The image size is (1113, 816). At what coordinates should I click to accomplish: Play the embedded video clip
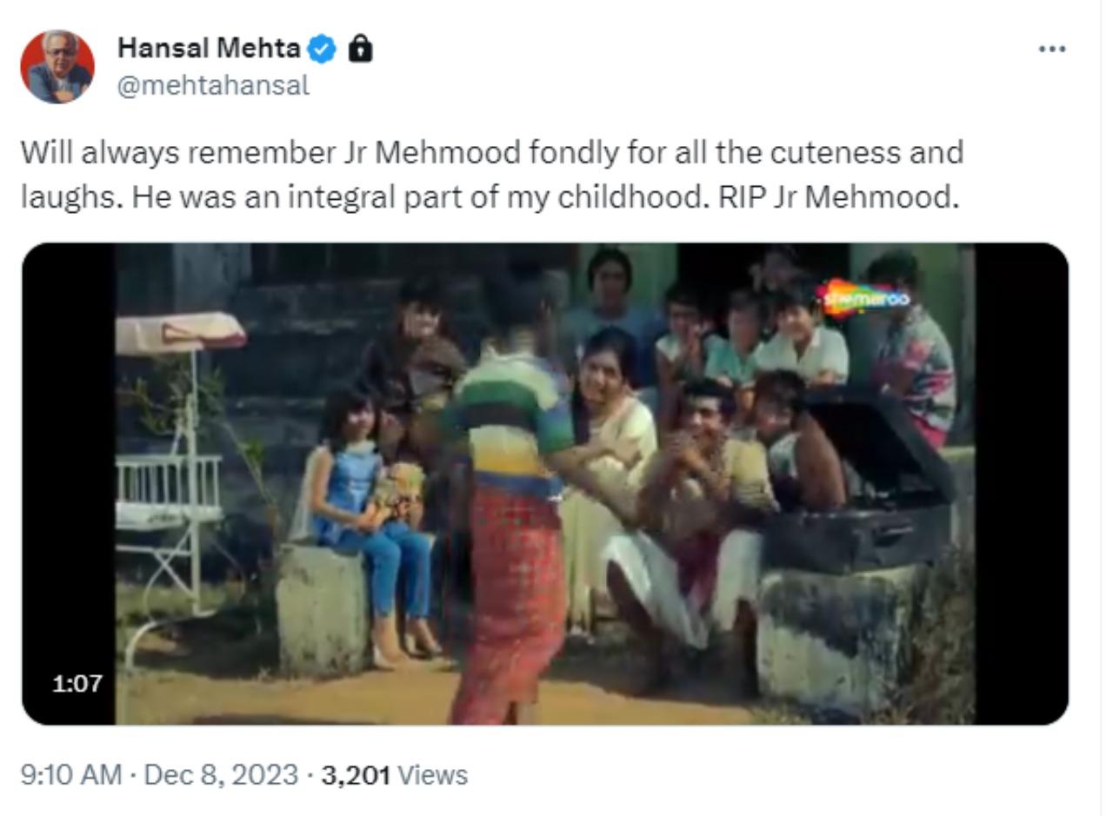(x=545, y=484)
